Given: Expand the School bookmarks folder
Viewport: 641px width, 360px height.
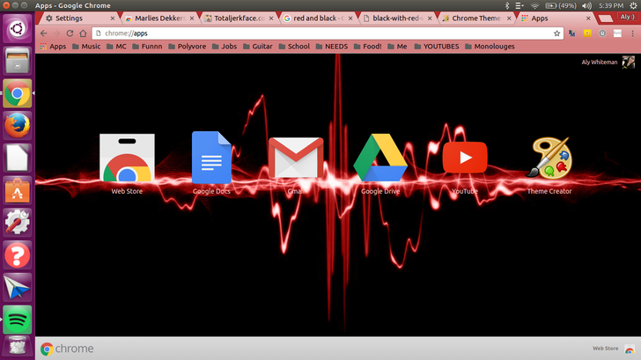Looking at the screenshot, I should 294,47.
